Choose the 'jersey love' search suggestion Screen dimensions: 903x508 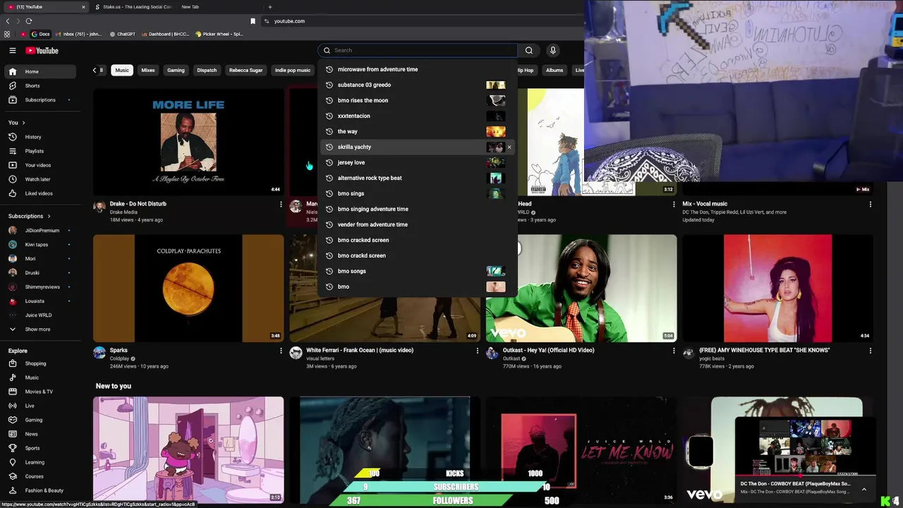pos(417,162)
